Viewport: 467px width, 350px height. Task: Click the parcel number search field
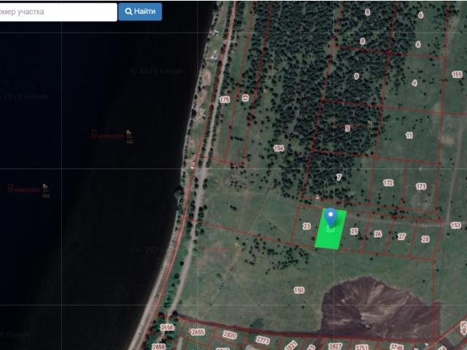[x=57, y=12]
